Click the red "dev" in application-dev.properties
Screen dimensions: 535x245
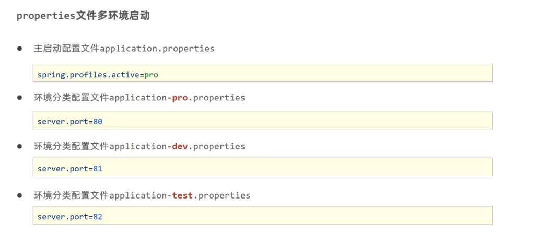pos(180,146)
